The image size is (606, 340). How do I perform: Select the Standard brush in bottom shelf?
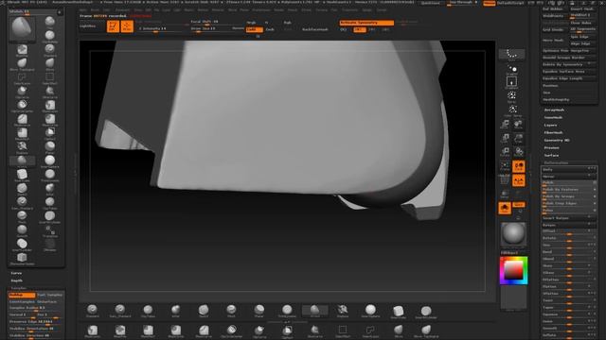coord(93,311)
